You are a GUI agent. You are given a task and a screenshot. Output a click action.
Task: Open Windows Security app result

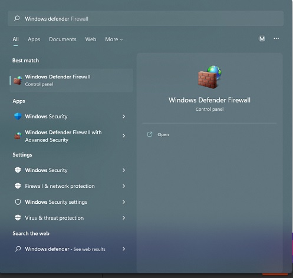[71, 117]
